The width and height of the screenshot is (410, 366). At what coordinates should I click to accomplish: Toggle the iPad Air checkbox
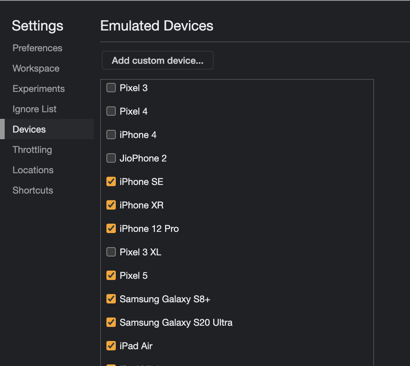(111, 346)
